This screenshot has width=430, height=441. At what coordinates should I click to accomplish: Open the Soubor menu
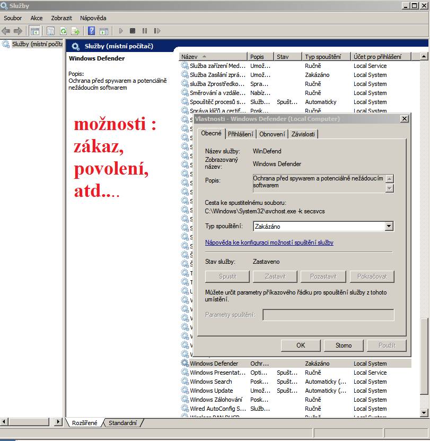13,18
